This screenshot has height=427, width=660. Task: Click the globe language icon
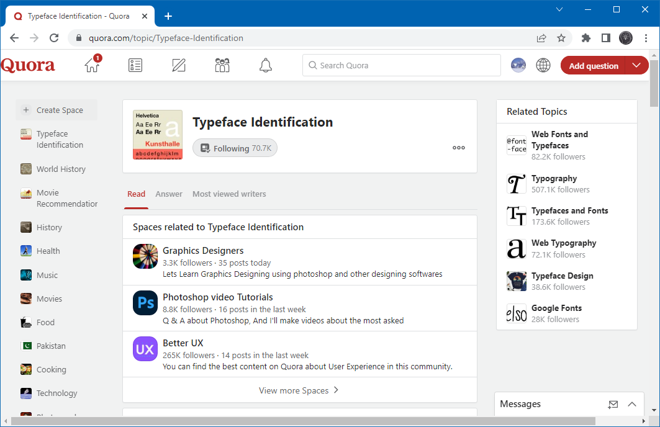click(543, 65)
